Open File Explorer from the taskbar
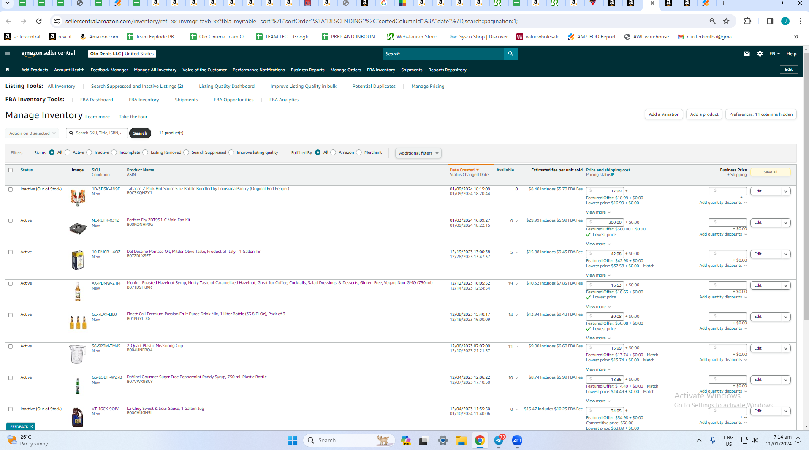 461,440
